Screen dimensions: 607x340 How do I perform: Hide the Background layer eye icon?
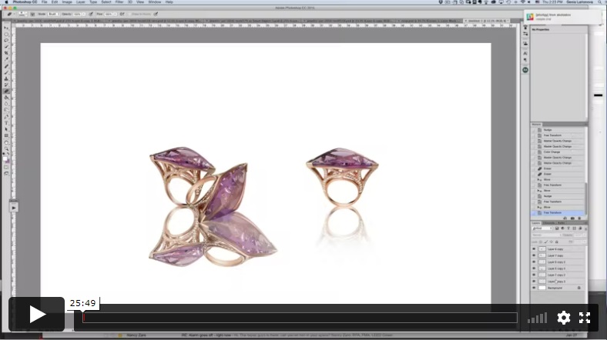tap(535, 288)
